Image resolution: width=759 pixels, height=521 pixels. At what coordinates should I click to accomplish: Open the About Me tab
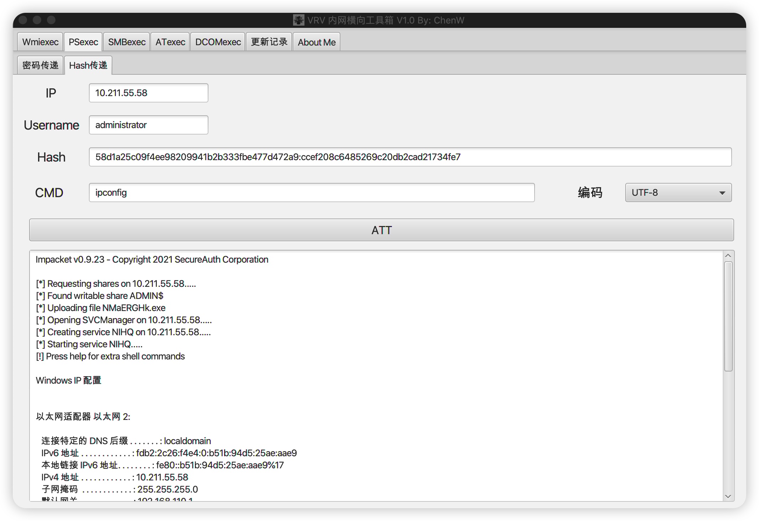pyautogui.click(x=317, y=42)
